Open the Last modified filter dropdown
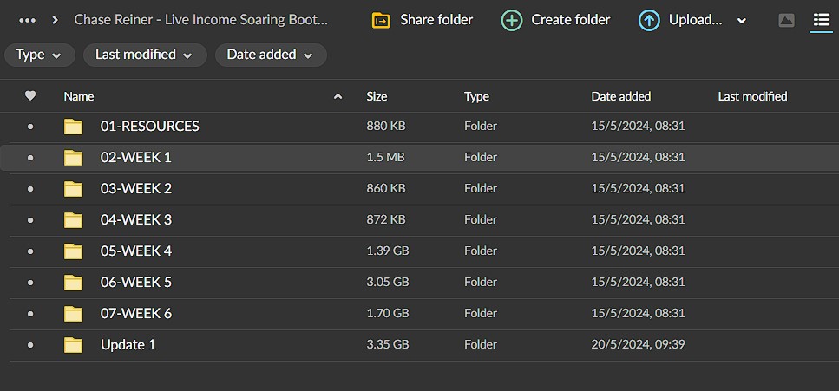This screenshot has height=391, width=839. (145, 55)
